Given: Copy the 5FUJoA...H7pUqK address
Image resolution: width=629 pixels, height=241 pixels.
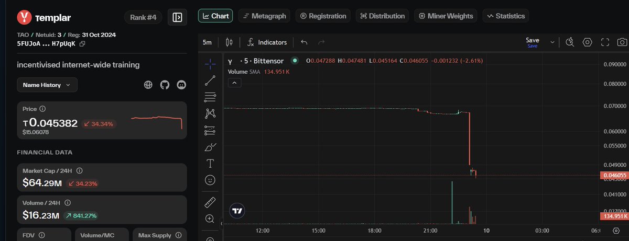Looking at the screenshot, I should [x=82, y=44].
